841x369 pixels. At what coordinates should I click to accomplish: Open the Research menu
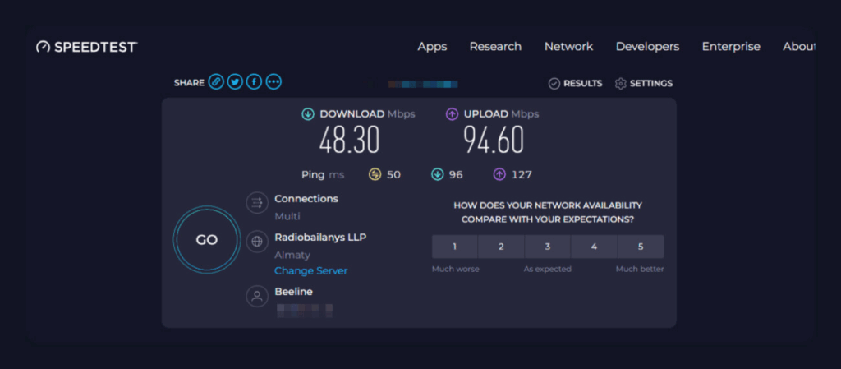tap(495, 47)
